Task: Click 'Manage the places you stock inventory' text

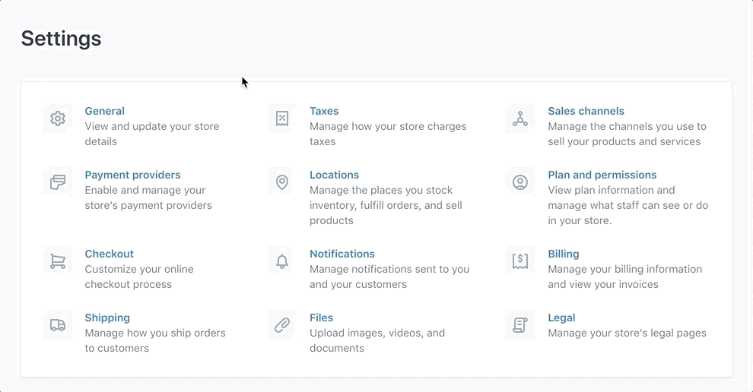Action: (x=386, y=205)
